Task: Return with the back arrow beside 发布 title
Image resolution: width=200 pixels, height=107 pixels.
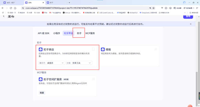Action: [4, 16]
